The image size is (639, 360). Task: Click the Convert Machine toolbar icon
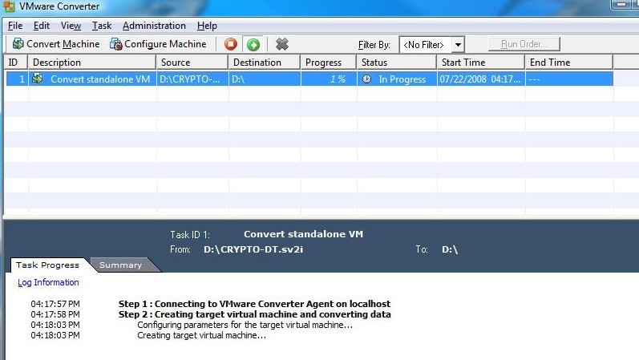[18, 44]
